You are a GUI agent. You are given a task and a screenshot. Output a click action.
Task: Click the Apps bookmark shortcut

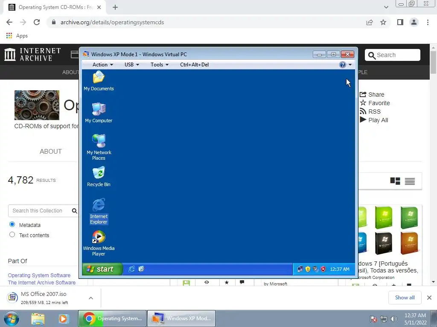[x=17, y=36]
